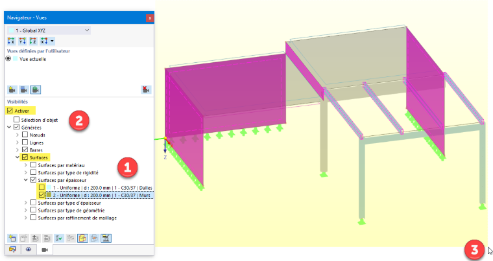Open the view direction dropdown arrow
Image resolution: width=493 pixels, height=261 pixels.
pyautogui.click(x=52, y=41)
